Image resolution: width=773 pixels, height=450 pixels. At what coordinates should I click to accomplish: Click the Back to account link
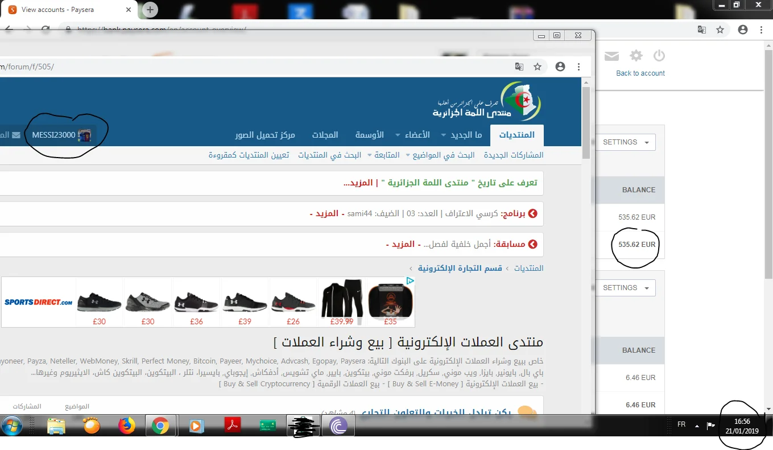click(x=640, y=73)
